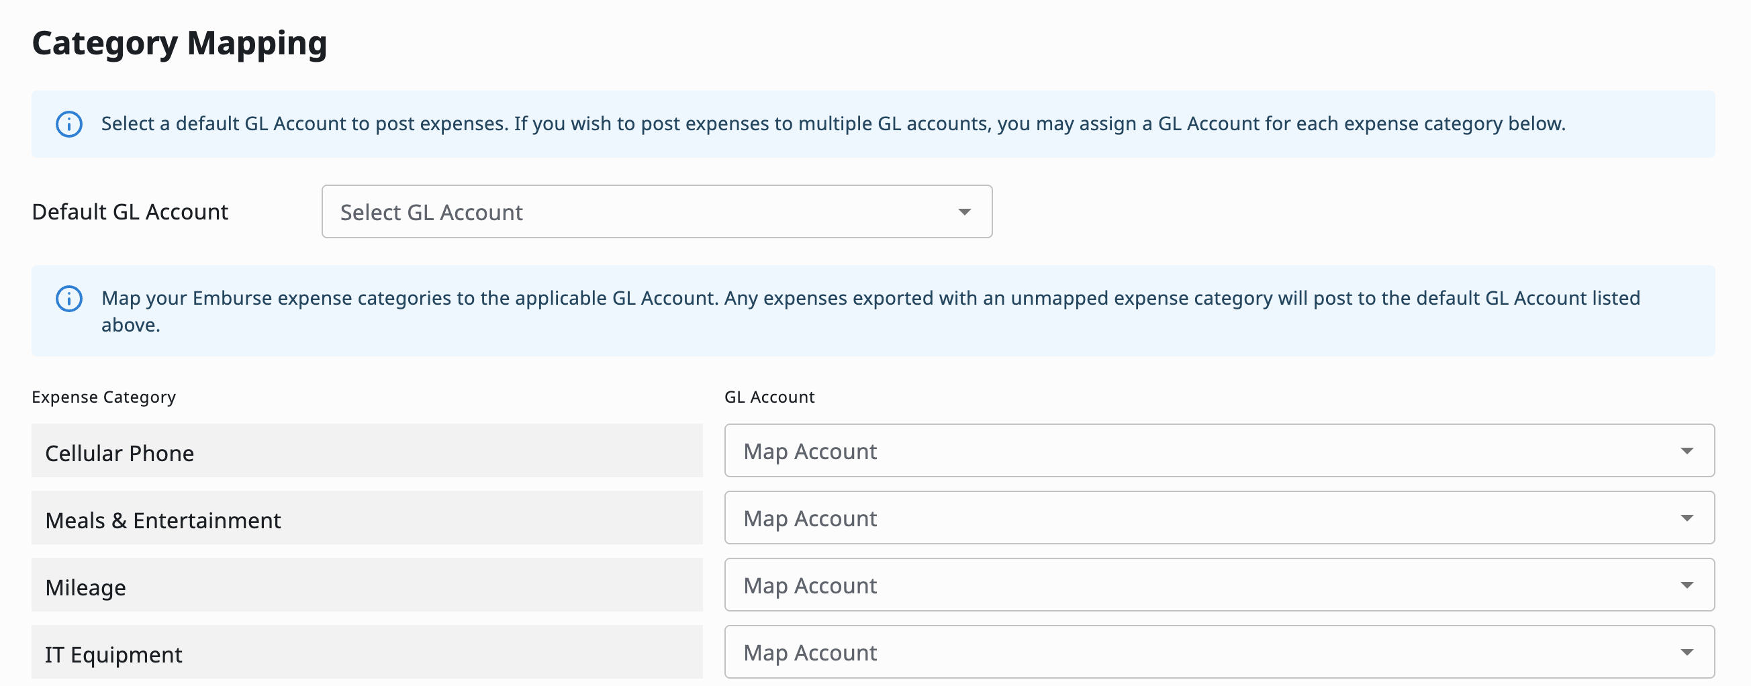Select the Cellular Phone expense category row

tap(367, 451)
